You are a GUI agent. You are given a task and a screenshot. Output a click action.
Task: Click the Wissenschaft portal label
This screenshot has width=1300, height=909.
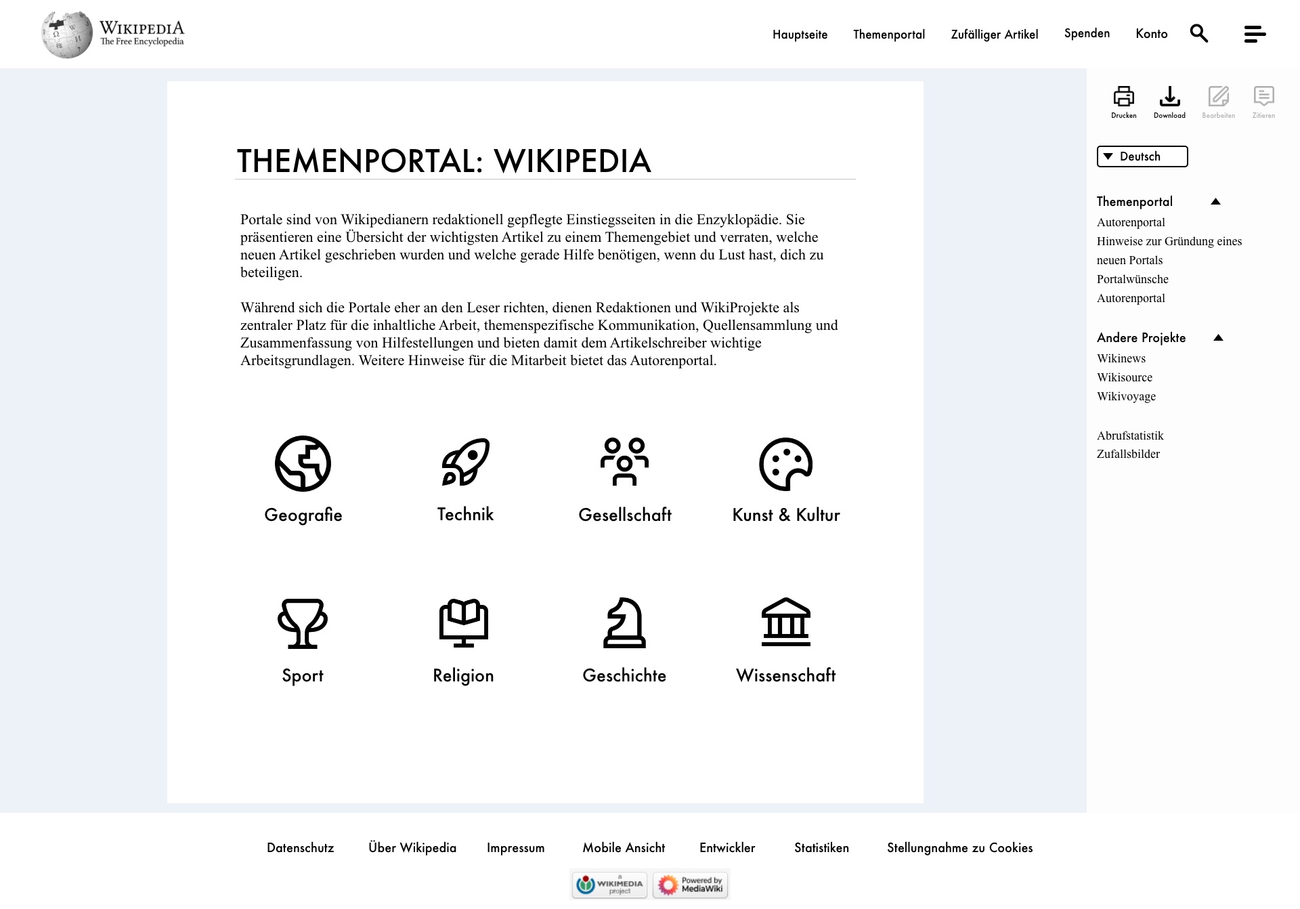click(786, 675)
